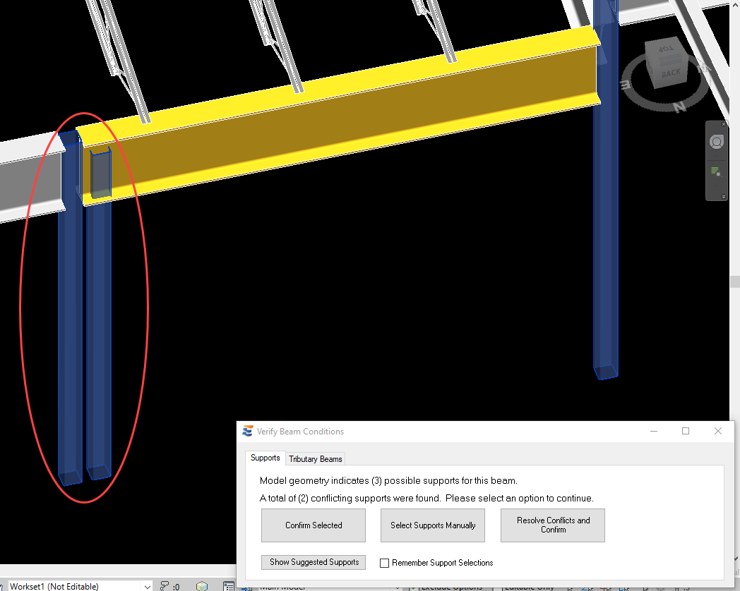Image resolution: width=740 pixels, height=591 pixels.
Task: Expand the Steering Wheels dropdown arrow
Action: point(716,157)
